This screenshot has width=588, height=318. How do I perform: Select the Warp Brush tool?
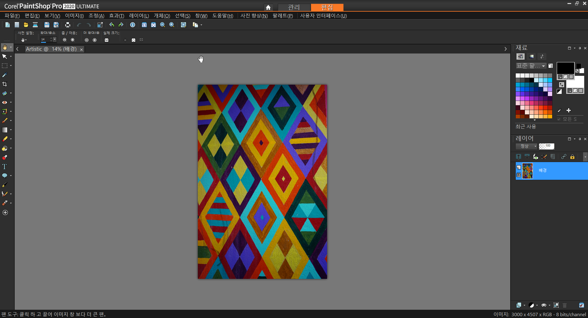tap(5, 194)
